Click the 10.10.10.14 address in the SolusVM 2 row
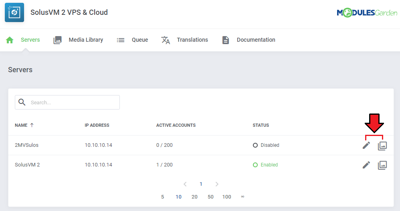Screen dimensions: 400x211 point(99,165)
